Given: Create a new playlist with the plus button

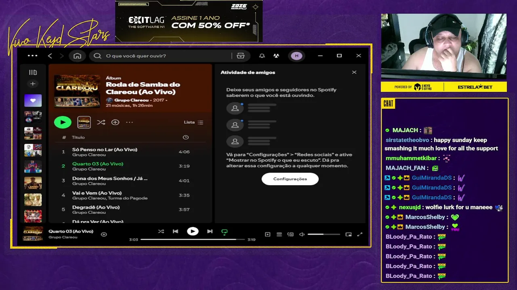Looking at the screenshot, I should point(33,84).
